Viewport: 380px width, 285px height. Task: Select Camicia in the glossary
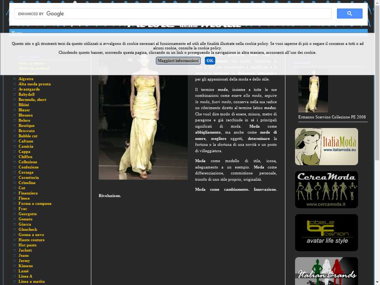26,146
